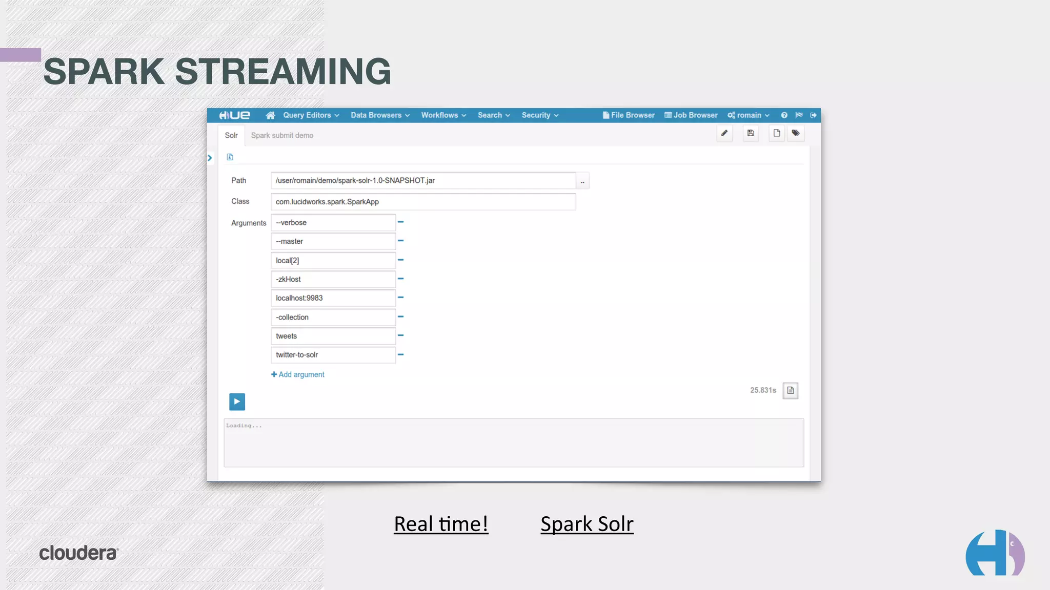
Task: Click the flag tour icon
Action: click(x=799, y=115)
